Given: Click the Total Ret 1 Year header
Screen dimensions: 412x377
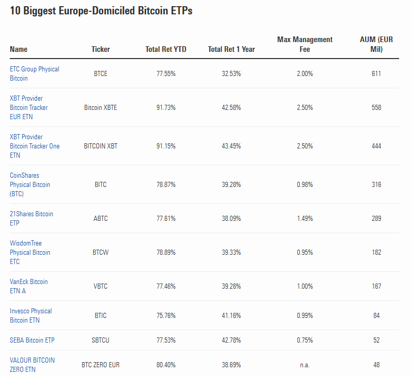Looking at the screenshot, I should (231, 49).
